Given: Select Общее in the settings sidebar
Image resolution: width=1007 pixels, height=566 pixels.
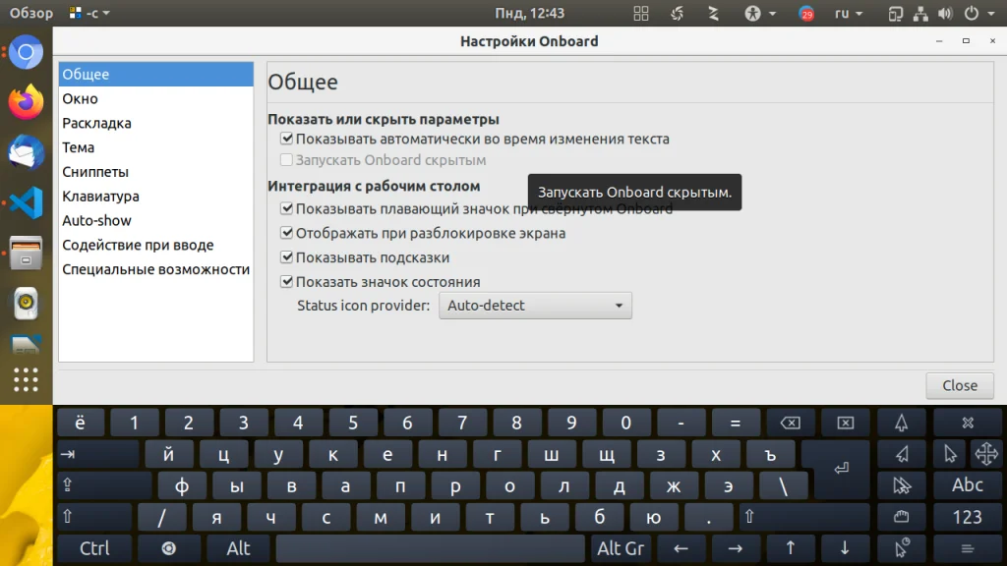Looking at the screenshot, I should [156, 74].
